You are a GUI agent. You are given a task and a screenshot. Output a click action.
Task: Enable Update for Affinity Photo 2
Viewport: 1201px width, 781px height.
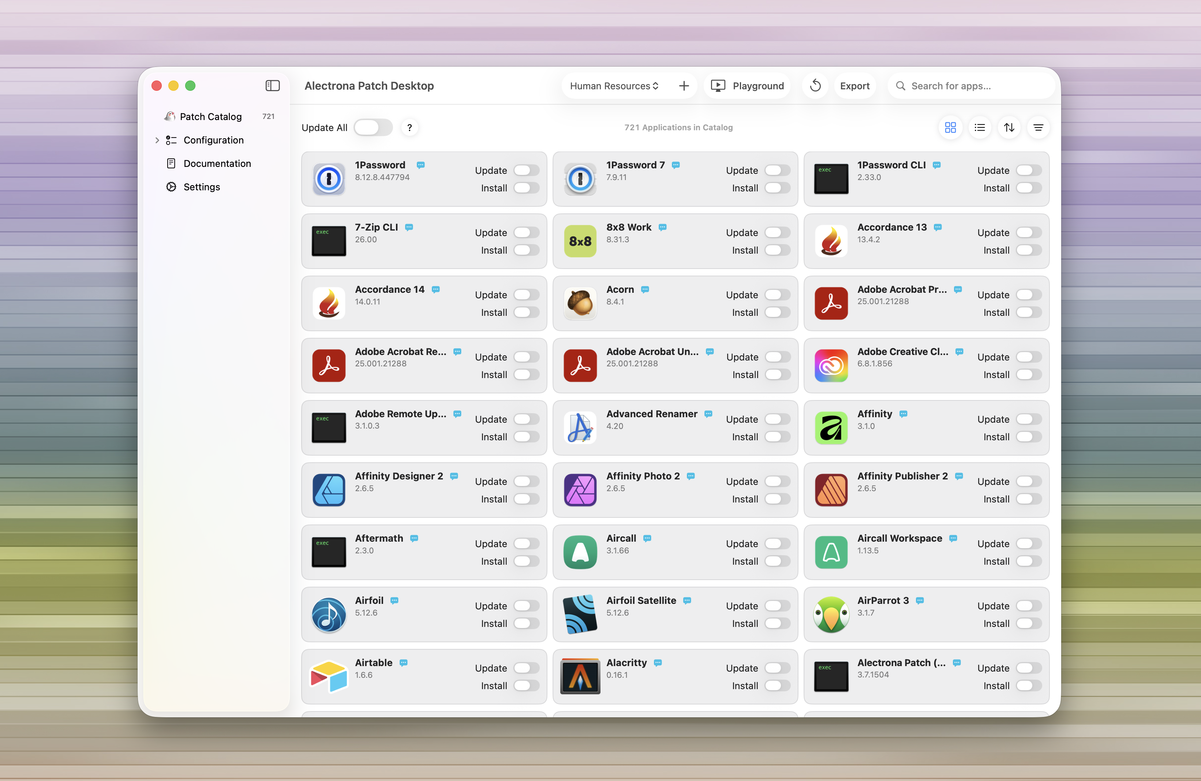pos(777,481)
